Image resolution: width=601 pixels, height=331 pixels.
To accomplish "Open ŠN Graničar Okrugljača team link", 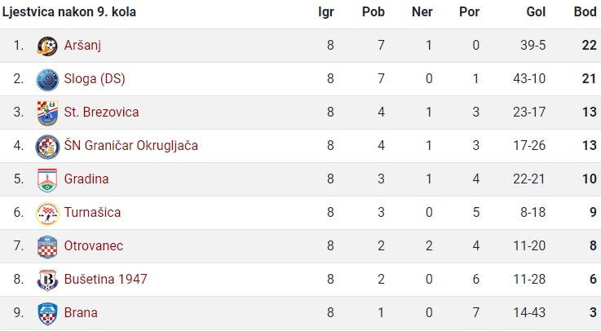I will tap(130, 146).
